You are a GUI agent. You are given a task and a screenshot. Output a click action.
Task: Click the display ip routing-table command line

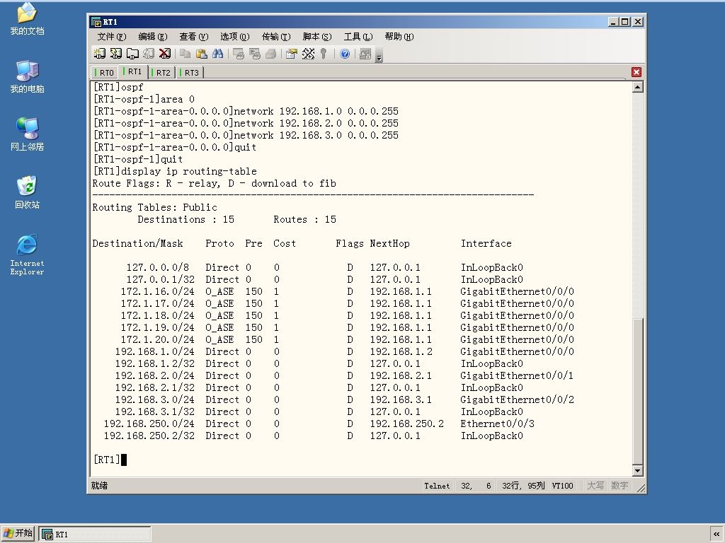[x=175, y=171]
